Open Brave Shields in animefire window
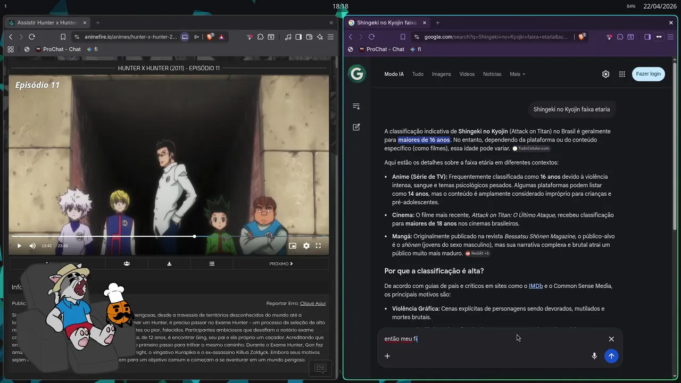Image resolution: width=681 pixels, height=383 pixels. [x=210, y=37]
